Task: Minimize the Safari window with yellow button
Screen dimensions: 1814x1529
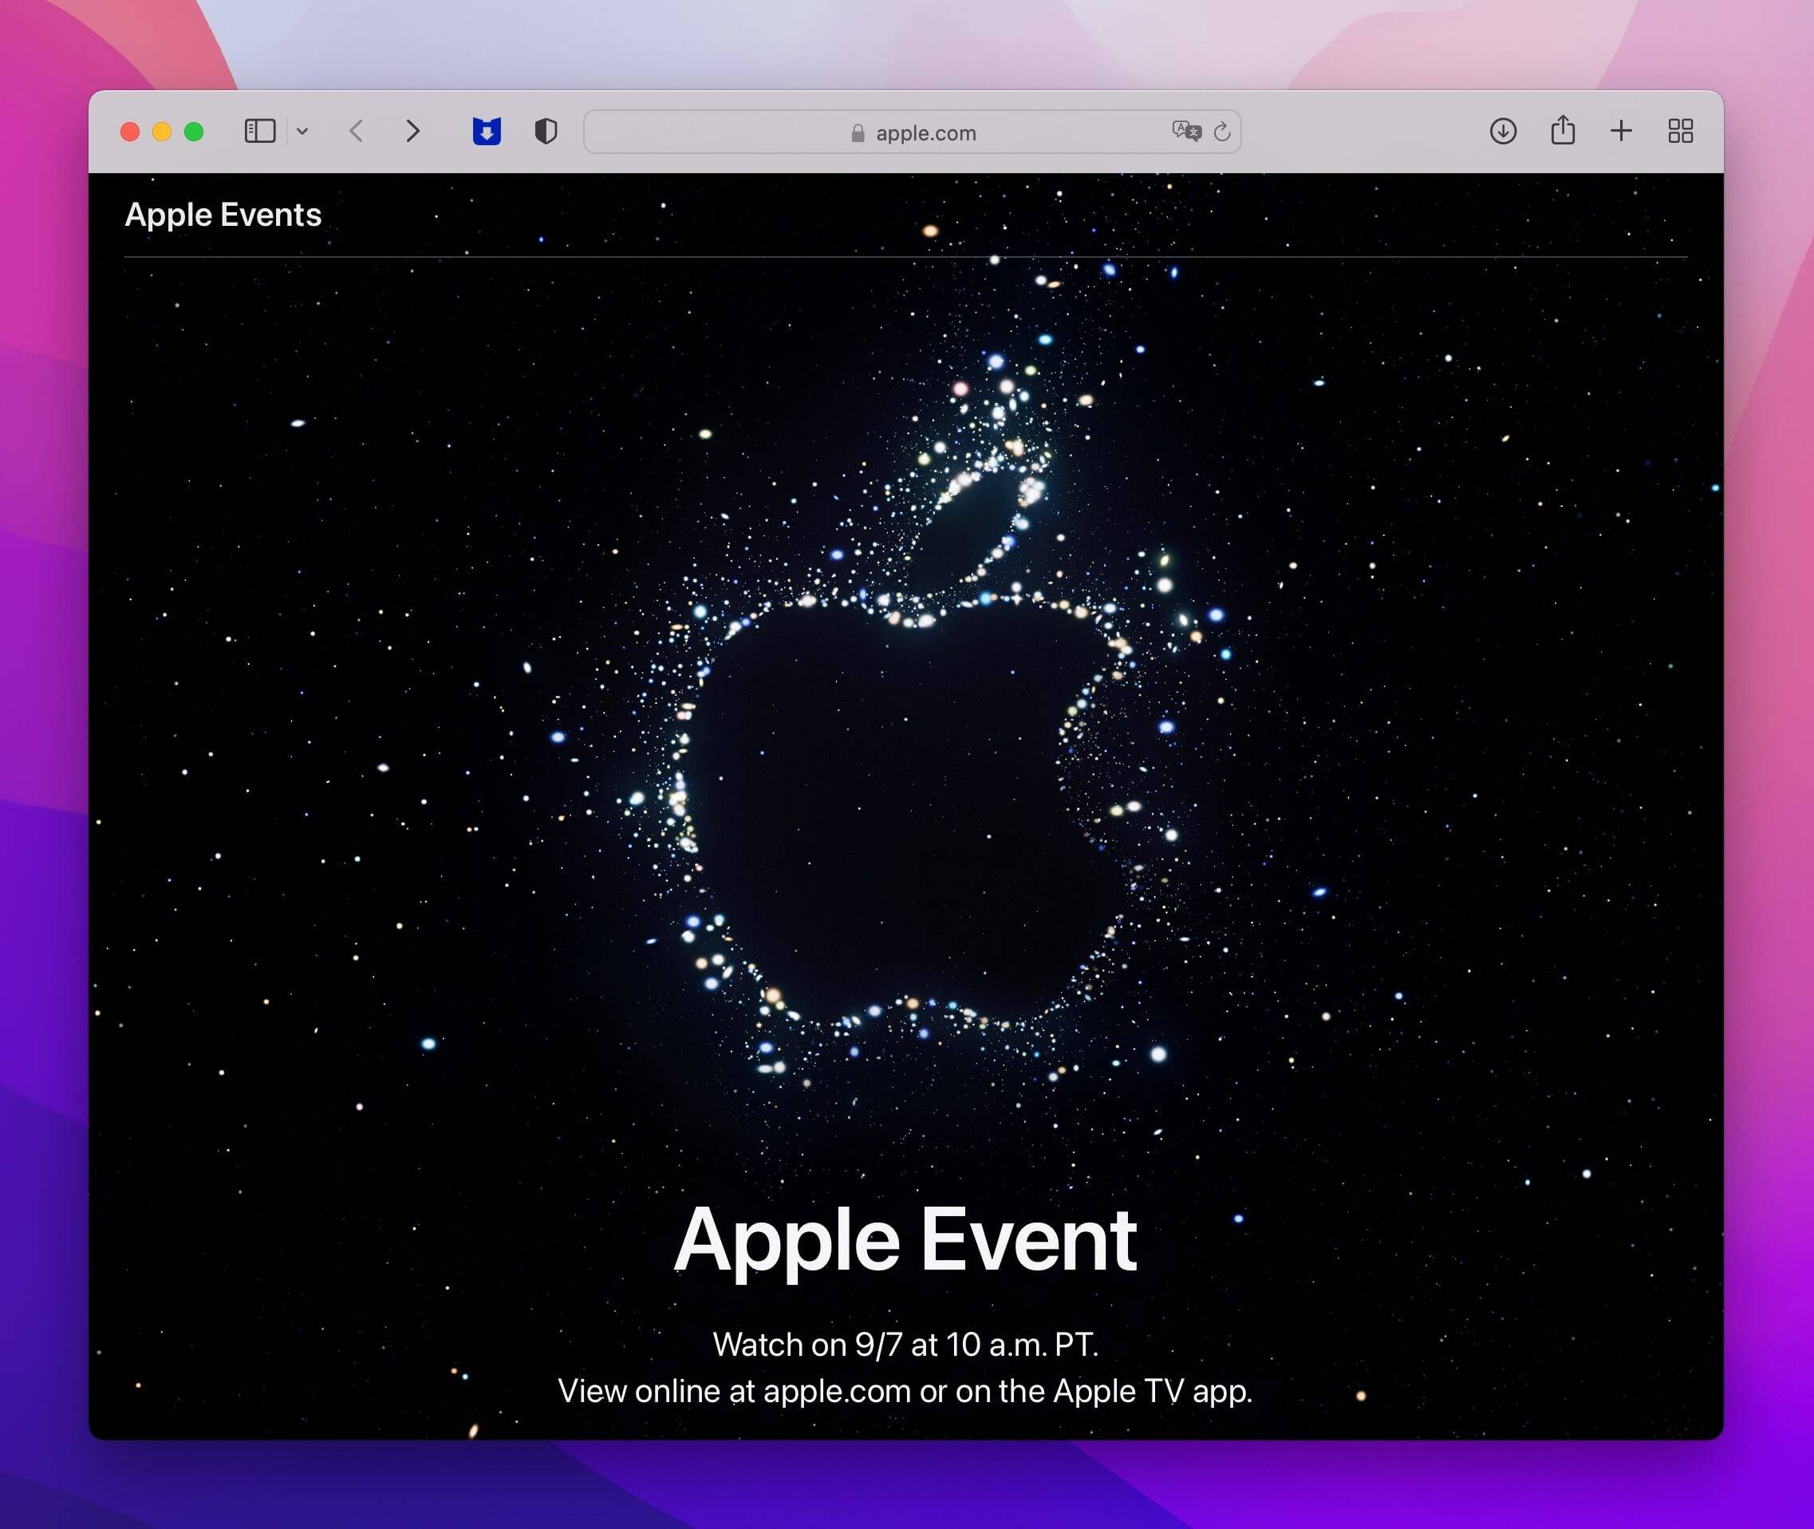Action: (x=162, y=132)
